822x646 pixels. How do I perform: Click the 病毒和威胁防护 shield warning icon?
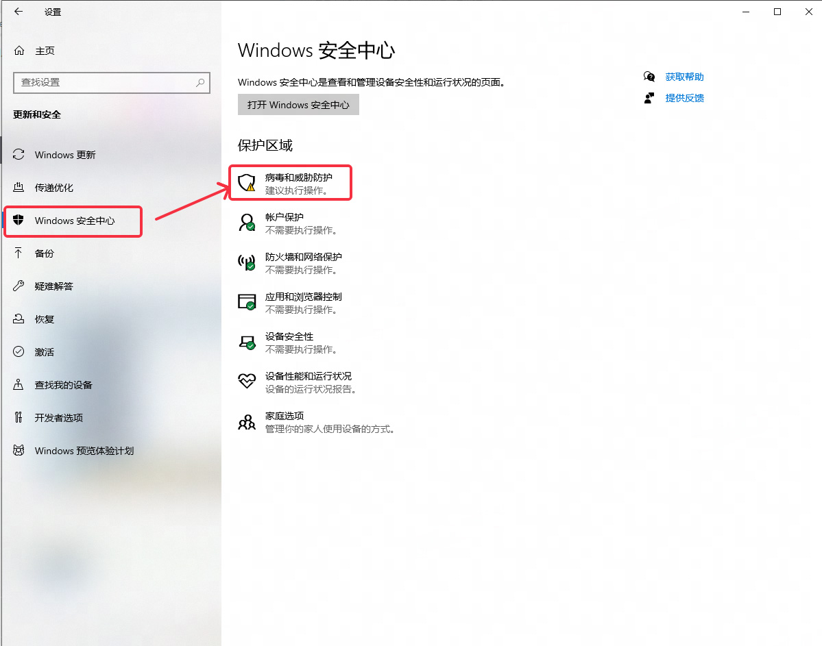(x=247, y=183)
